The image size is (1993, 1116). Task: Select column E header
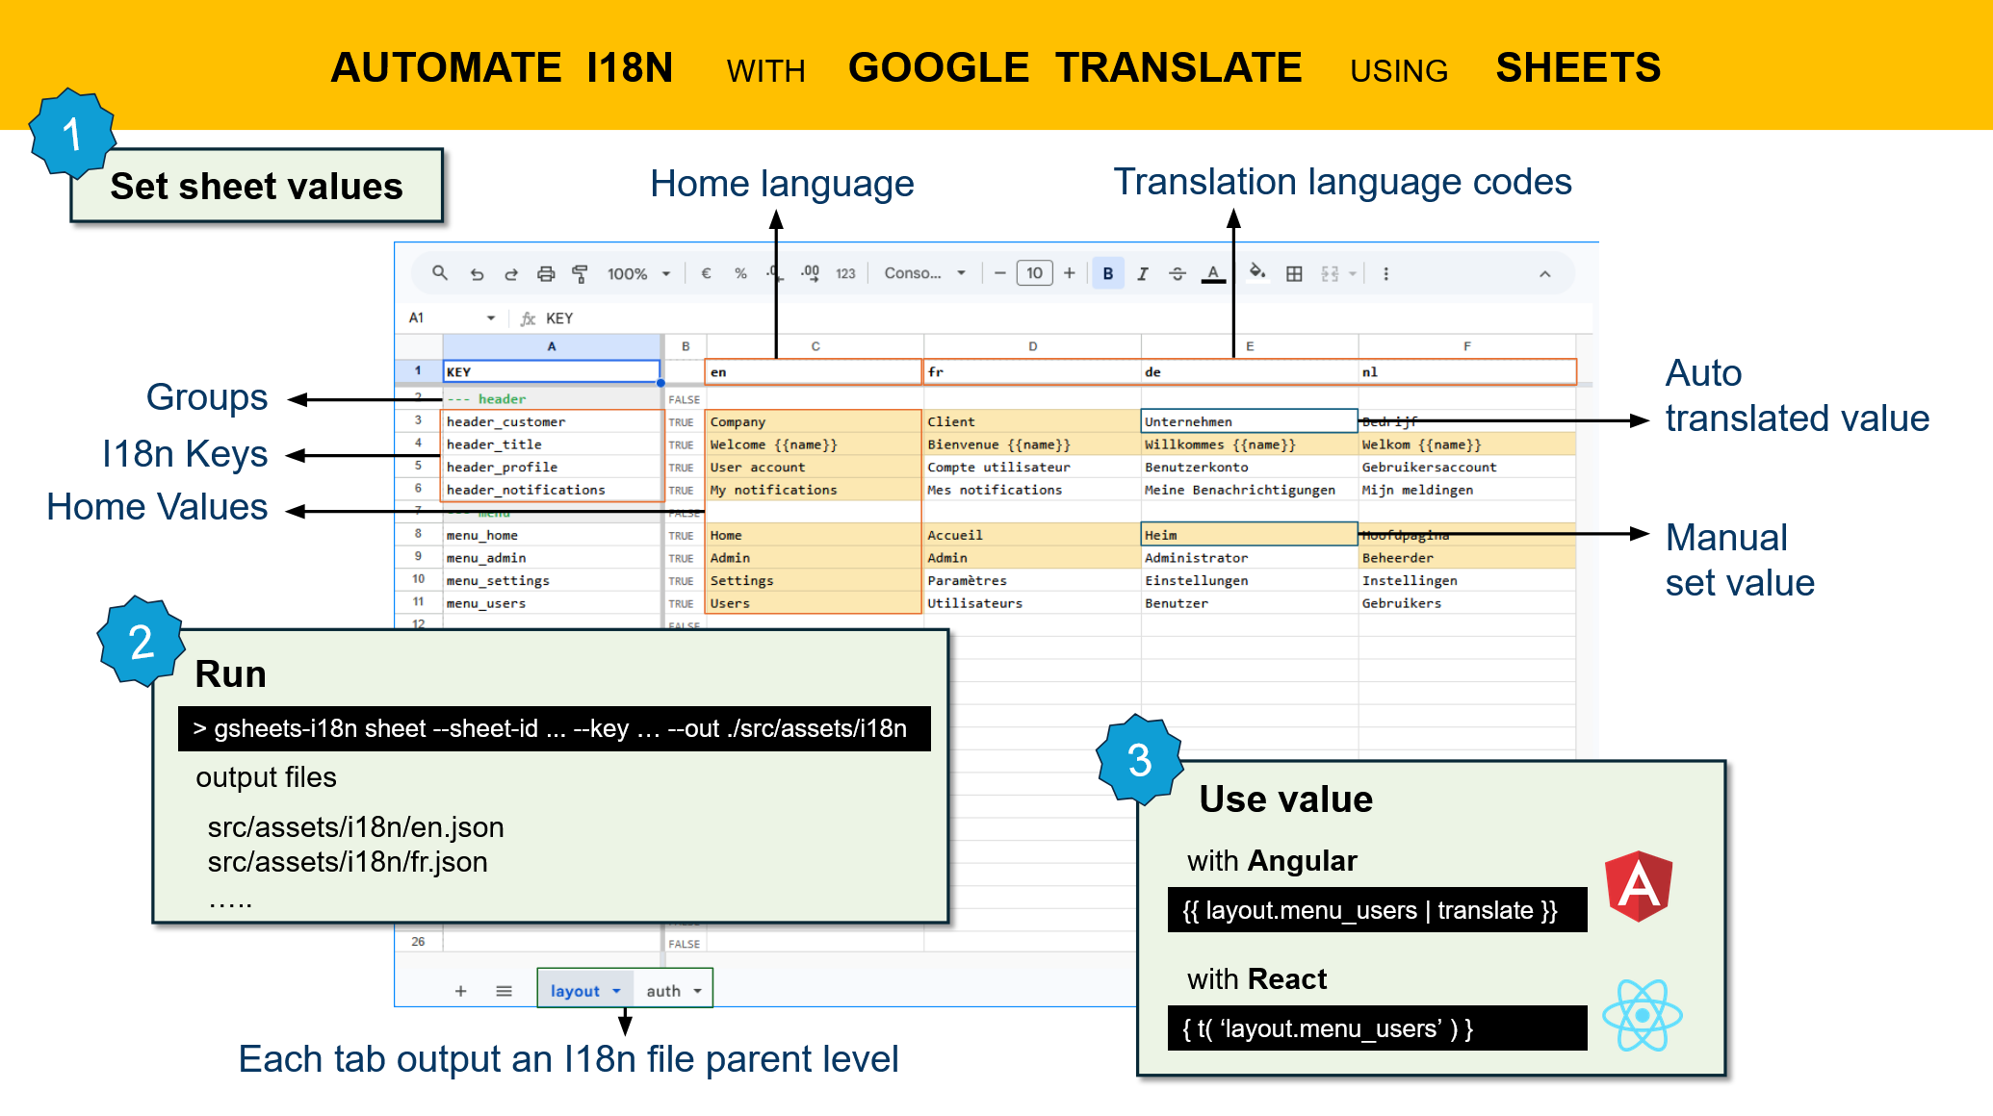tap(1250, 346)
